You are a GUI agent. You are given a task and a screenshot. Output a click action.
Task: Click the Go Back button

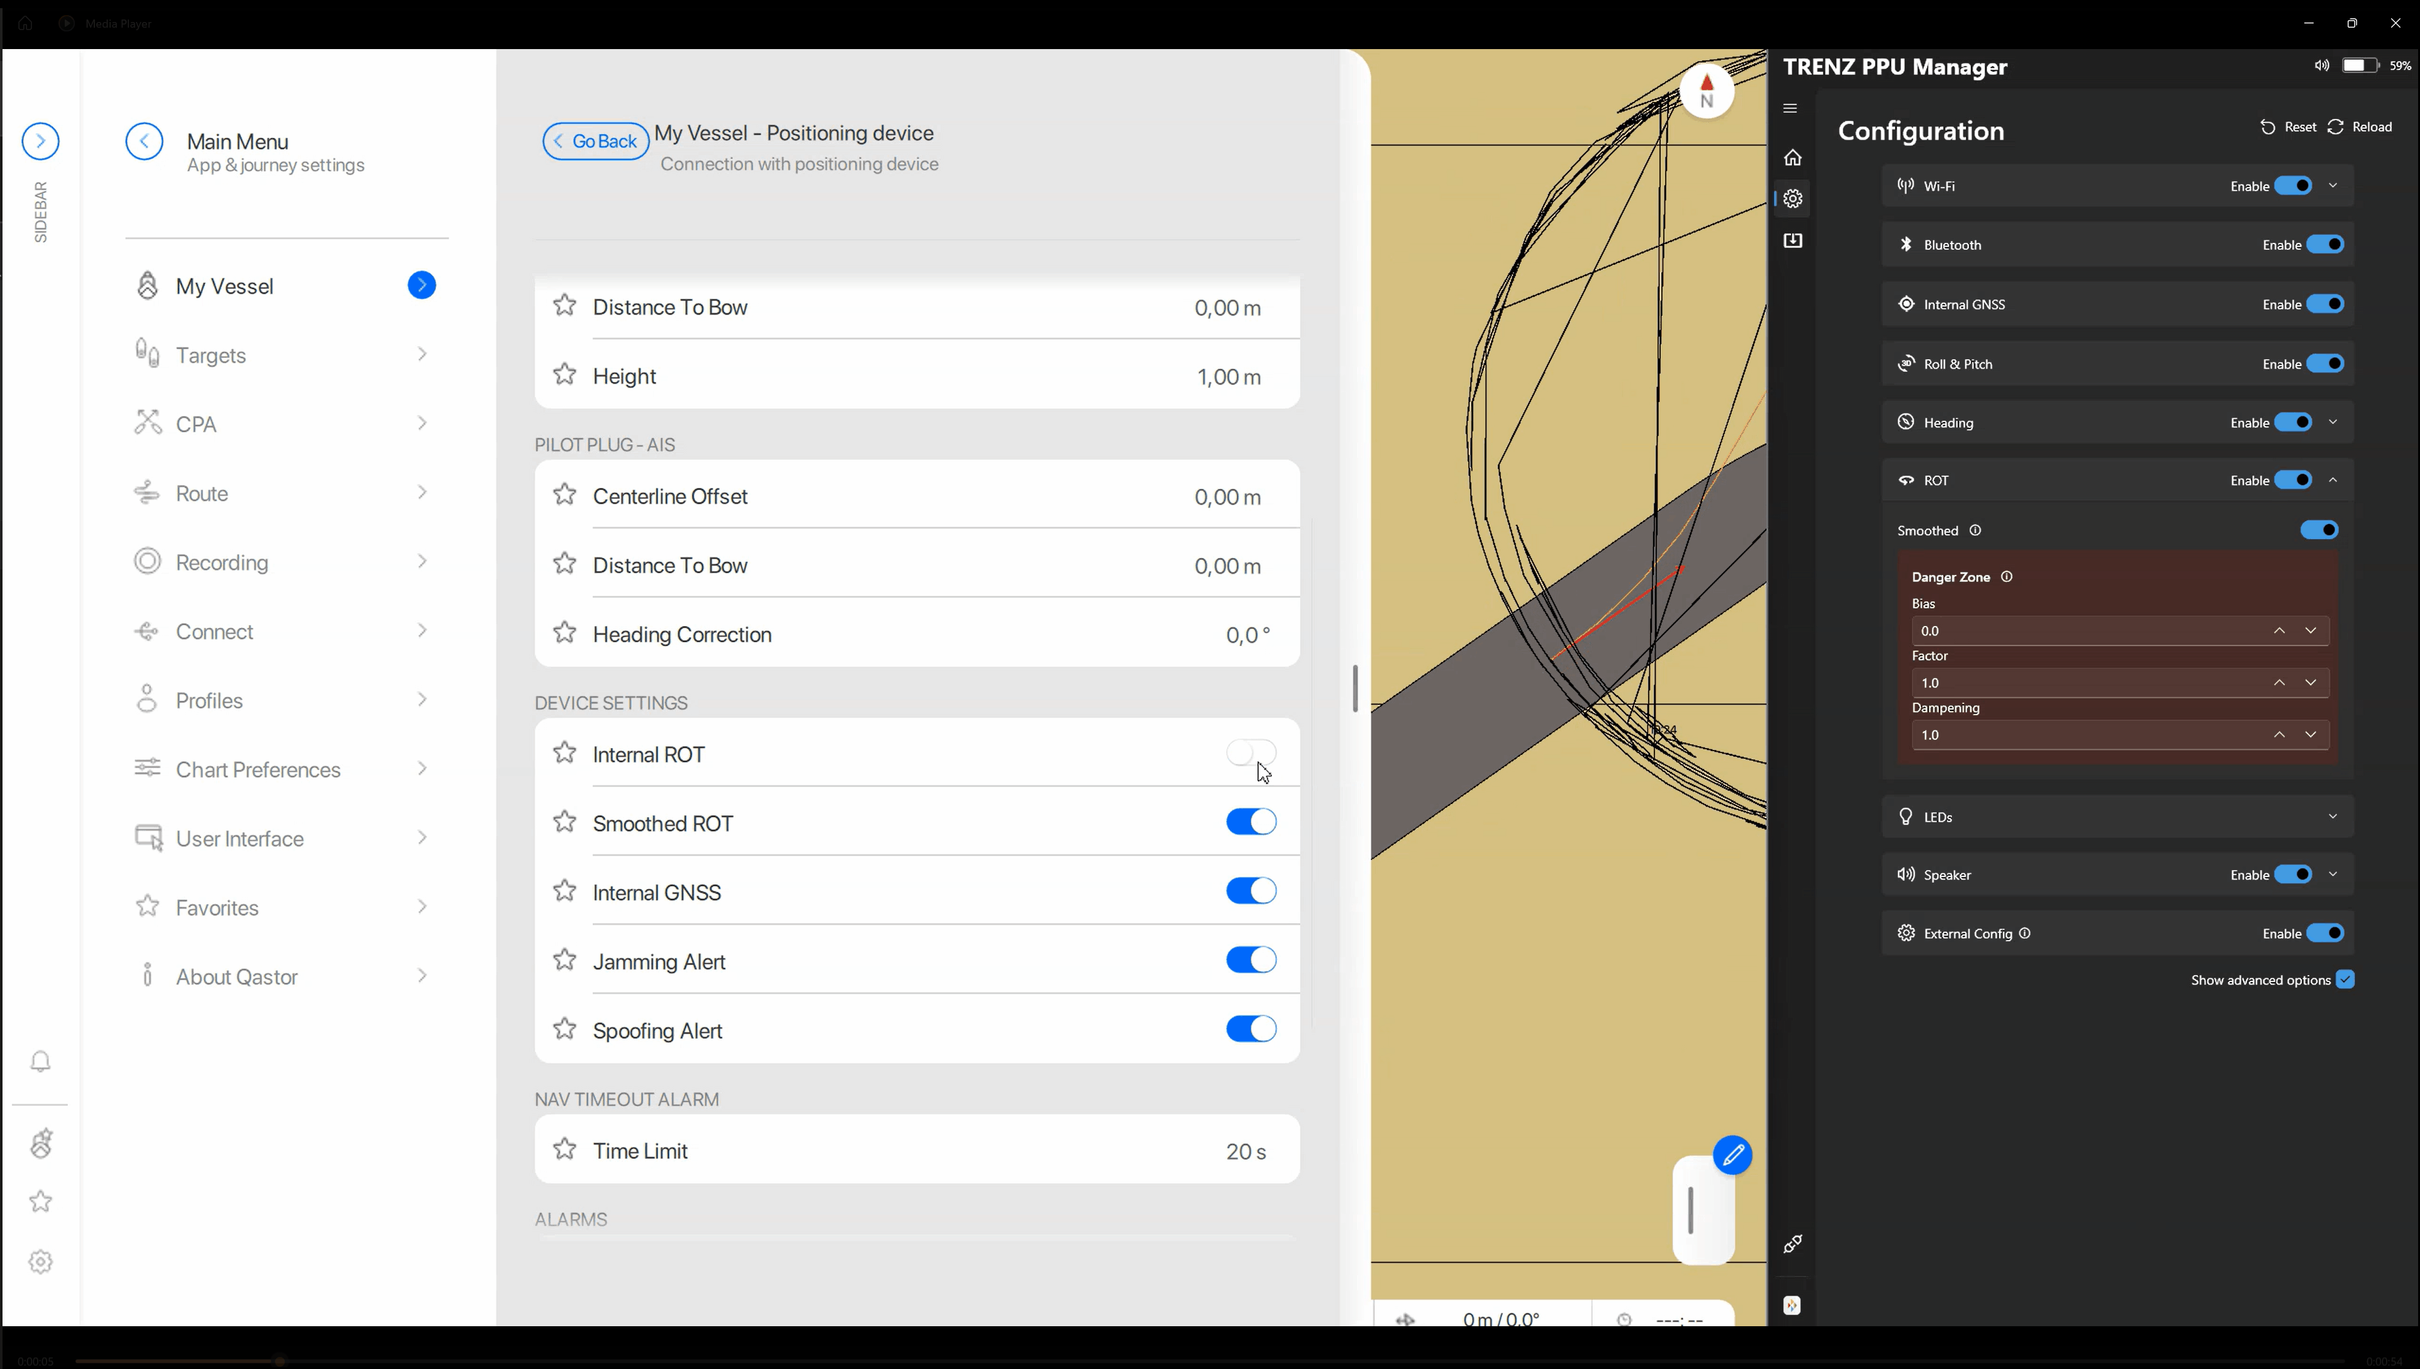point(595,141)
